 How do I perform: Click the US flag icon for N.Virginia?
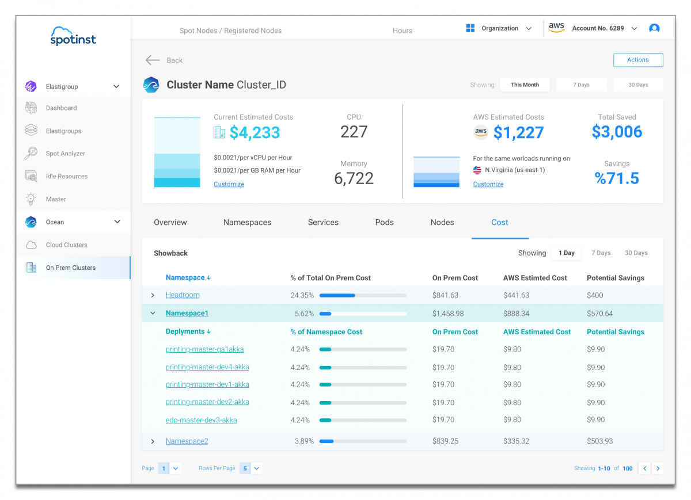pyautogui.click(x=477, y=170)
